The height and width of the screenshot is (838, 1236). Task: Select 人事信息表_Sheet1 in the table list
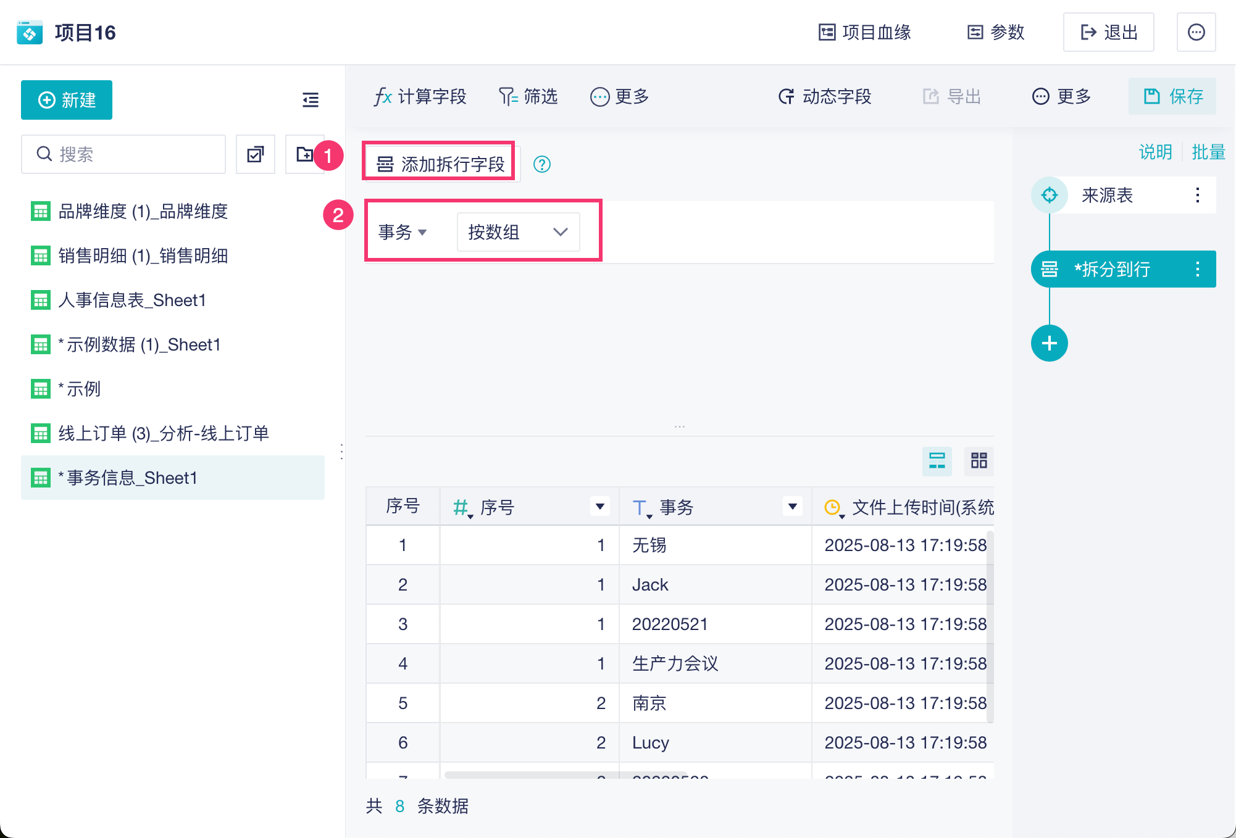tap(132, 301)
